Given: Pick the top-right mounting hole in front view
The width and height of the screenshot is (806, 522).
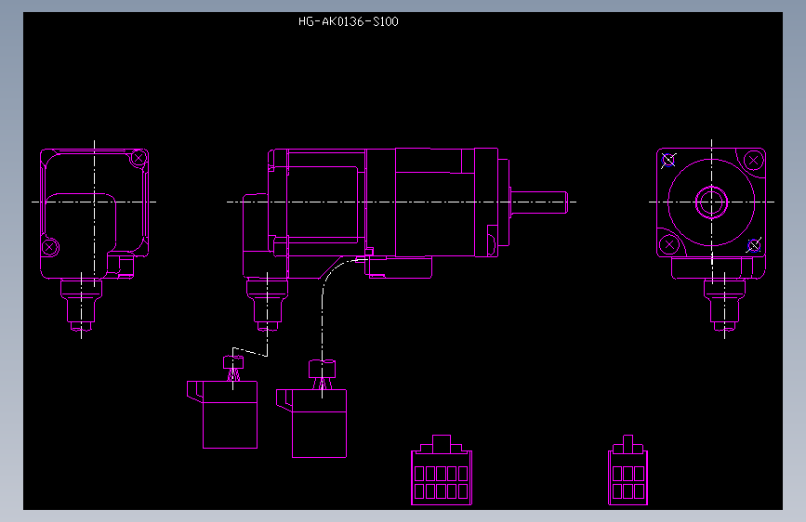Looking at the screenshot, I should coord(754,161).
